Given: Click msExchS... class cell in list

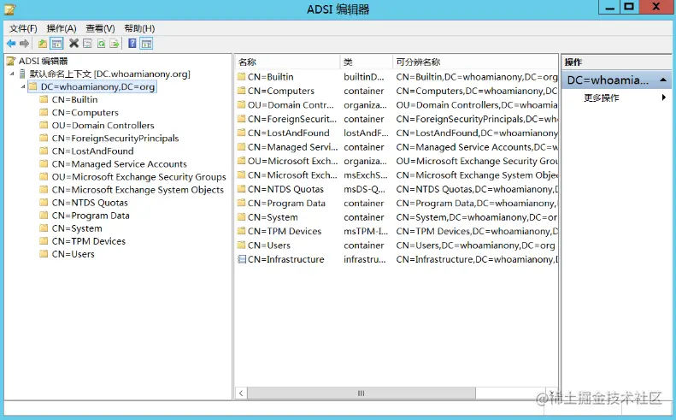Looking at the screenshot, I should click(366, 175).
